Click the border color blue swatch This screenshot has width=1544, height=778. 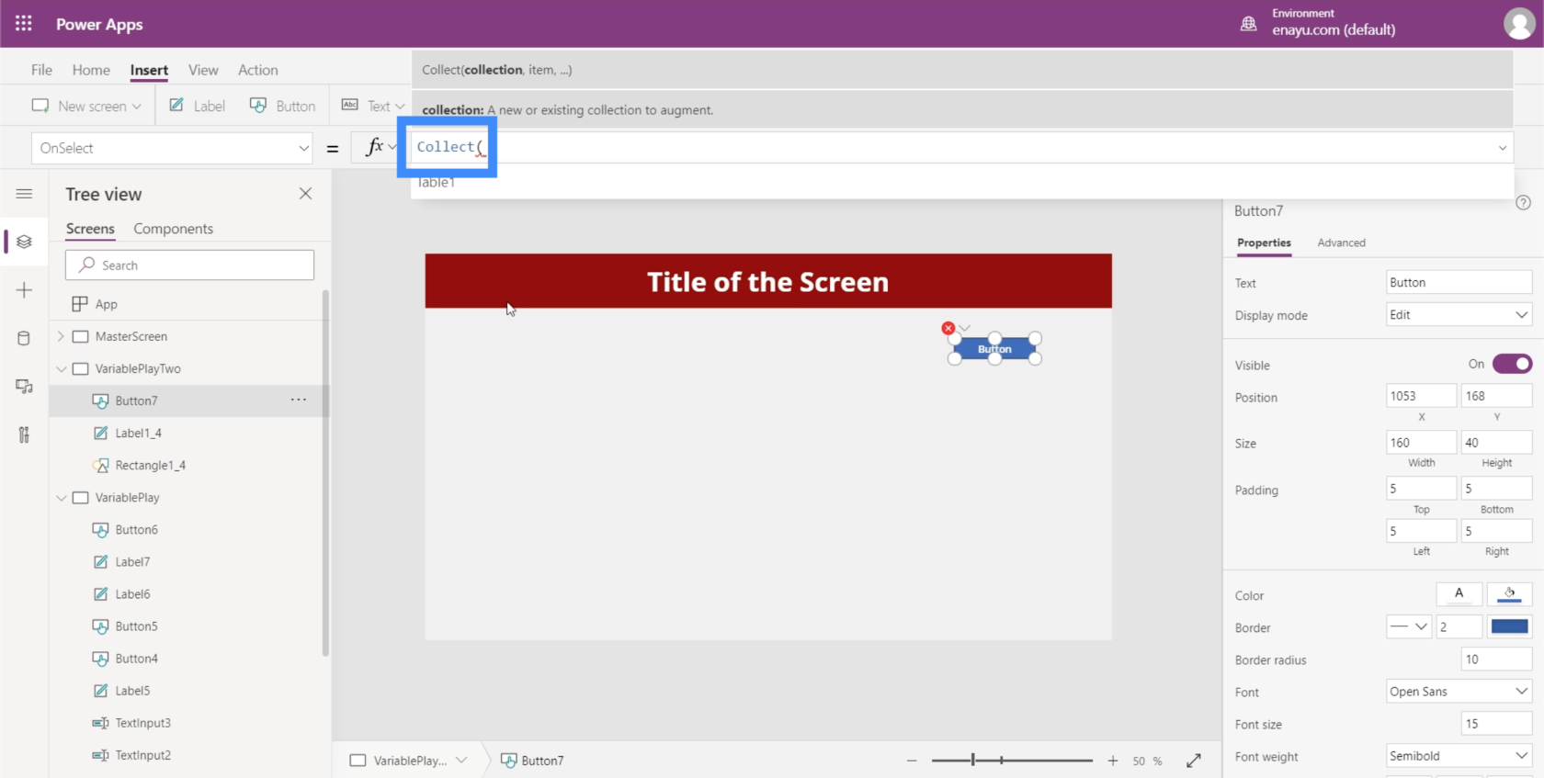pyautogui.click(x=1509, y=626)
